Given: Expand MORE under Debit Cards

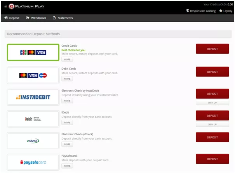Looking at the screenshot, I should 67,79.
